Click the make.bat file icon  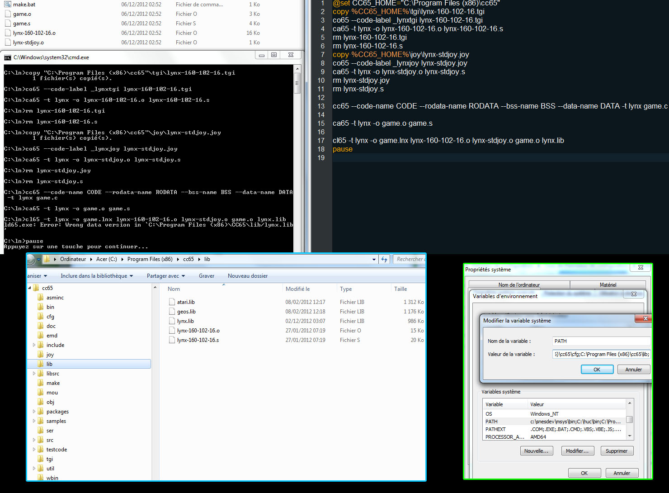point(8,5)
